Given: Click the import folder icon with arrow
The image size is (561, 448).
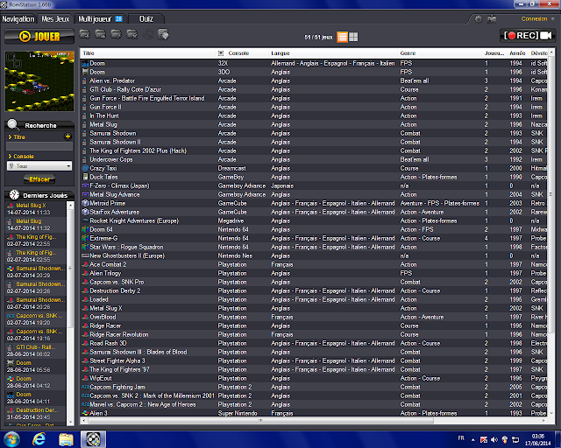Looking at the screenshot, I should click(100, 34).
